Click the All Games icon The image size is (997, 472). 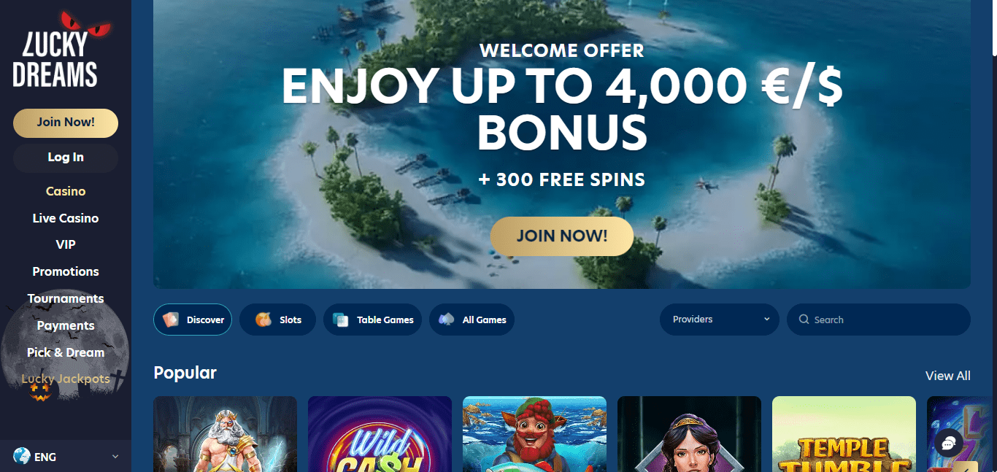pyautogui.click(x=447, y=320)
